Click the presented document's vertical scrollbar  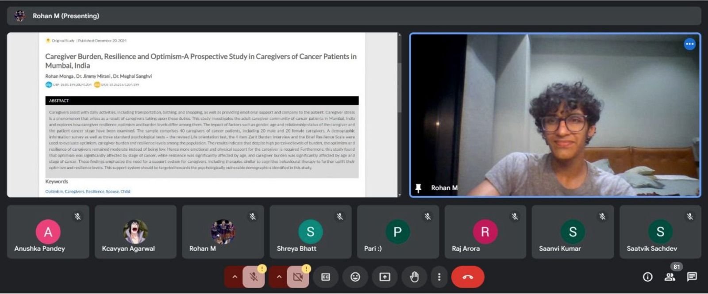click(x=400, y=88)
